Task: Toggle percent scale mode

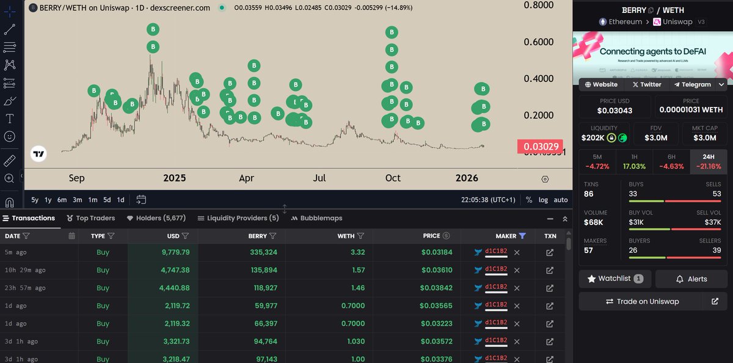Action: click(x=528, y=200)
